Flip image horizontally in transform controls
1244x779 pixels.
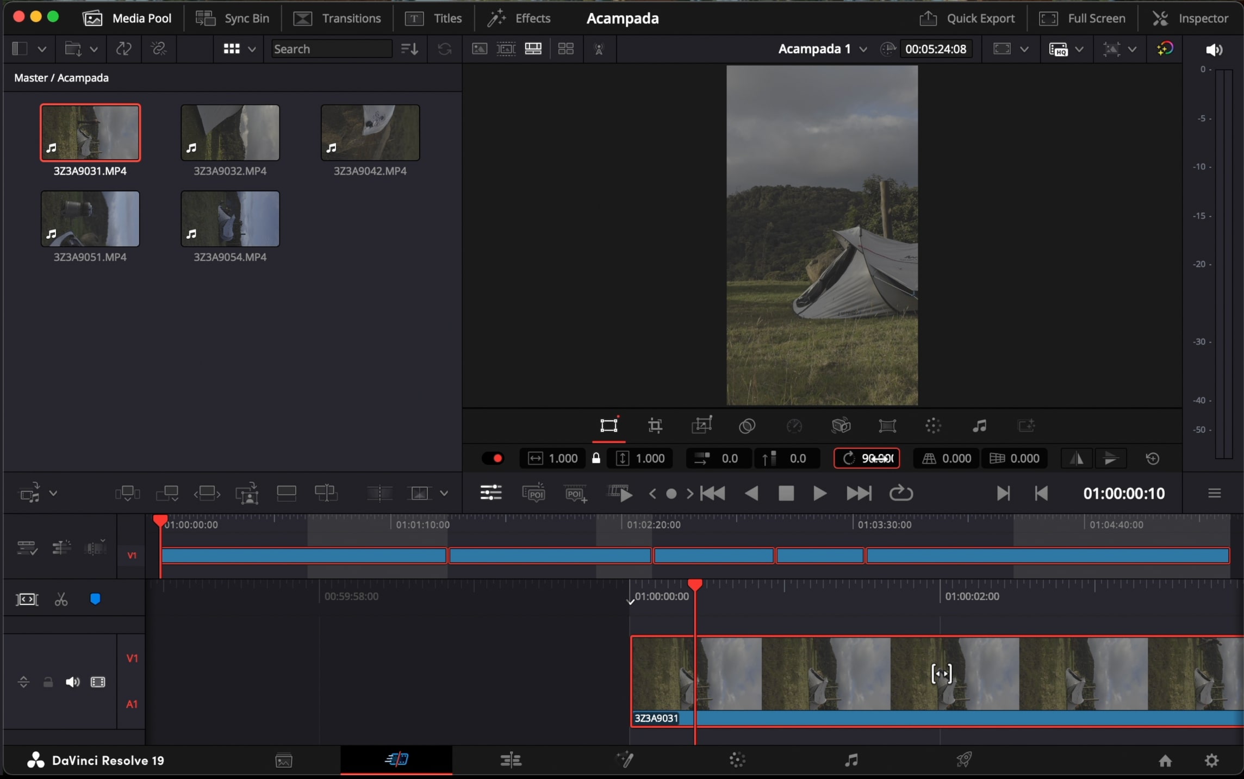1077,458
